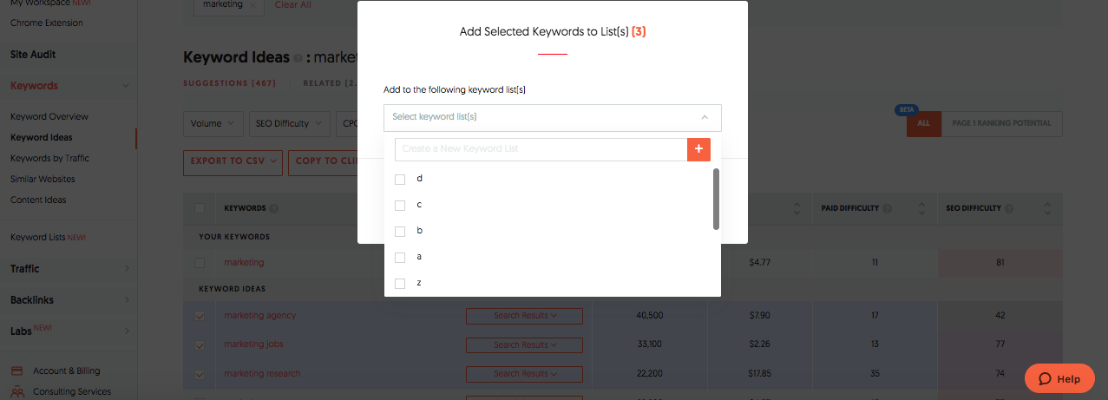Click the orange plus button to create list
The height and width of the screenshot is (400, 1108).
[x=698, y=149]
